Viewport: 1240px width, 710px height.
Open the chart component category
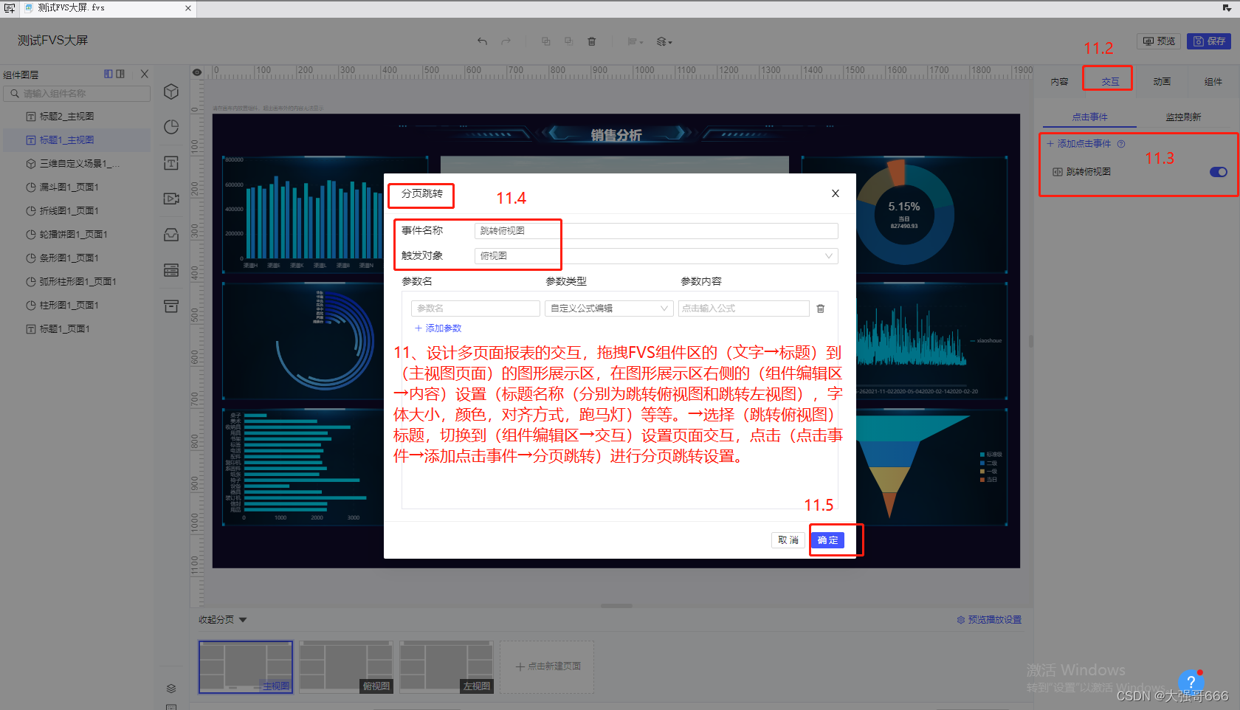point(171,127)
